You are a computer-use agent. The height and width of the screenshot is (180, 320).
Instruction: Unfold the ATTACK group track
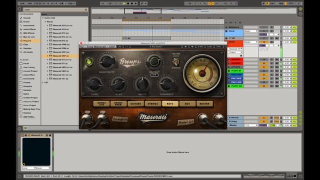(229, 67)
